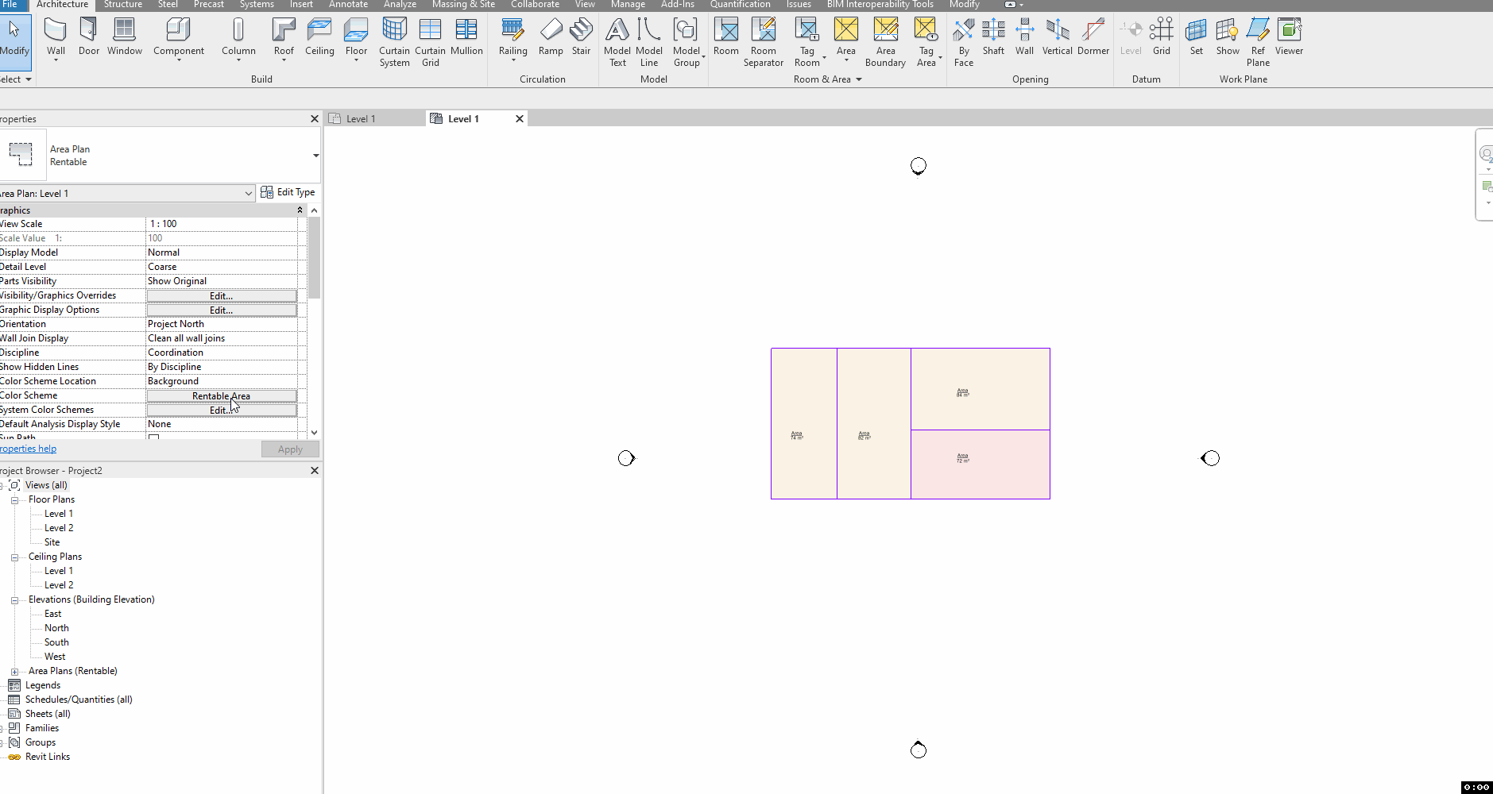Select the Wall tool
The height and width of the screenshot is (794, 1493).
click(x=55, y=33)
